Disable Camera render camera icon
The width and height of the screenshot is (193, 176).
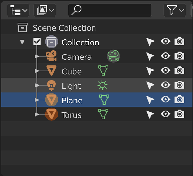click(x=179, y=56)
